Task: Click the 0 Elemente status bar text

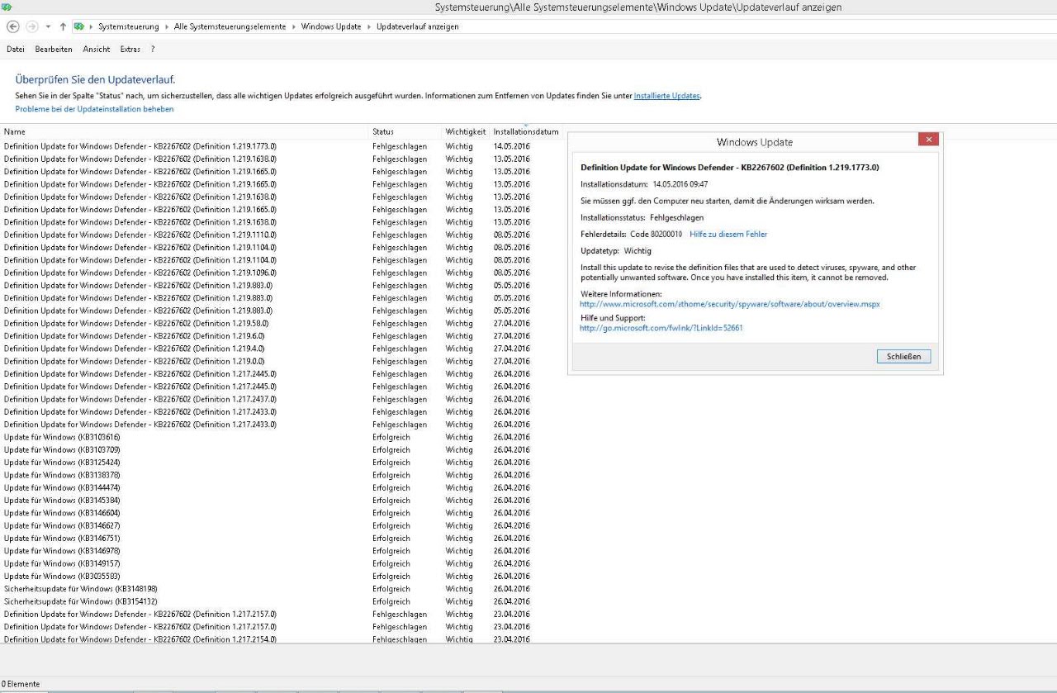Action: coord(21,684)
